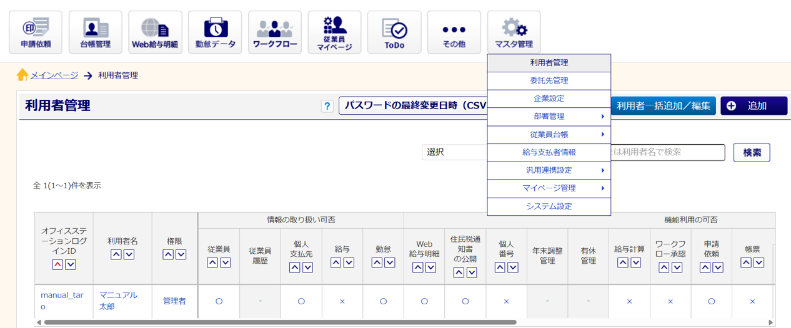Open the ToDo checklist icon
This screenshot has width=791, height=328.
coord(394,32)
